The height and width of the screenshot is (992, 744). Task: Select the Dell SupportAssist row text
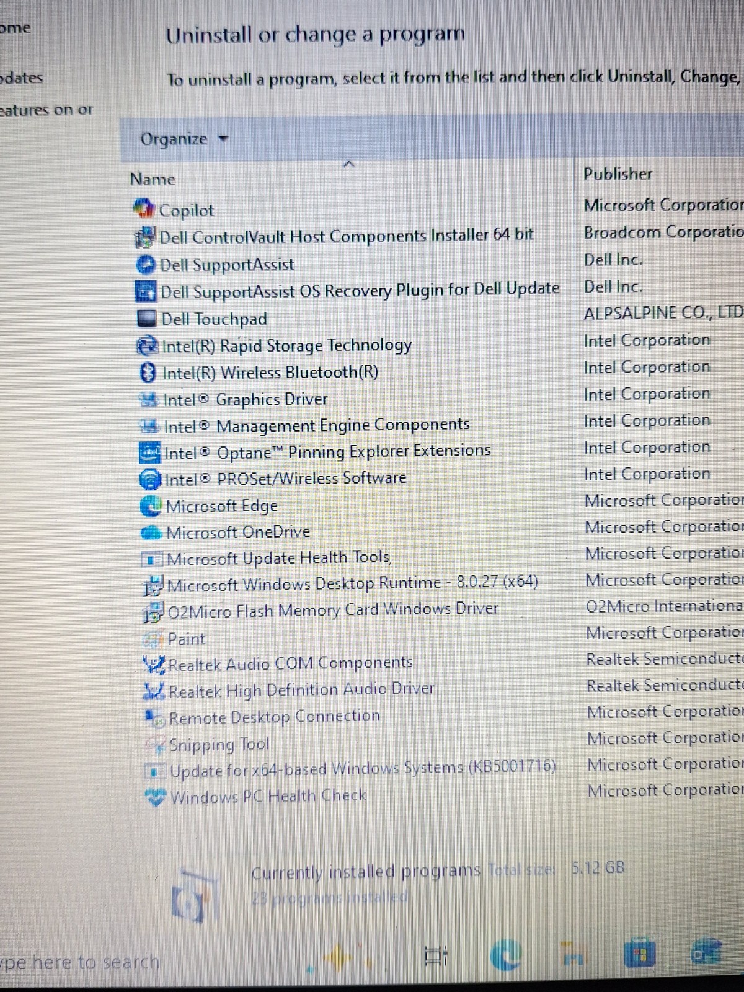[227, 265]
